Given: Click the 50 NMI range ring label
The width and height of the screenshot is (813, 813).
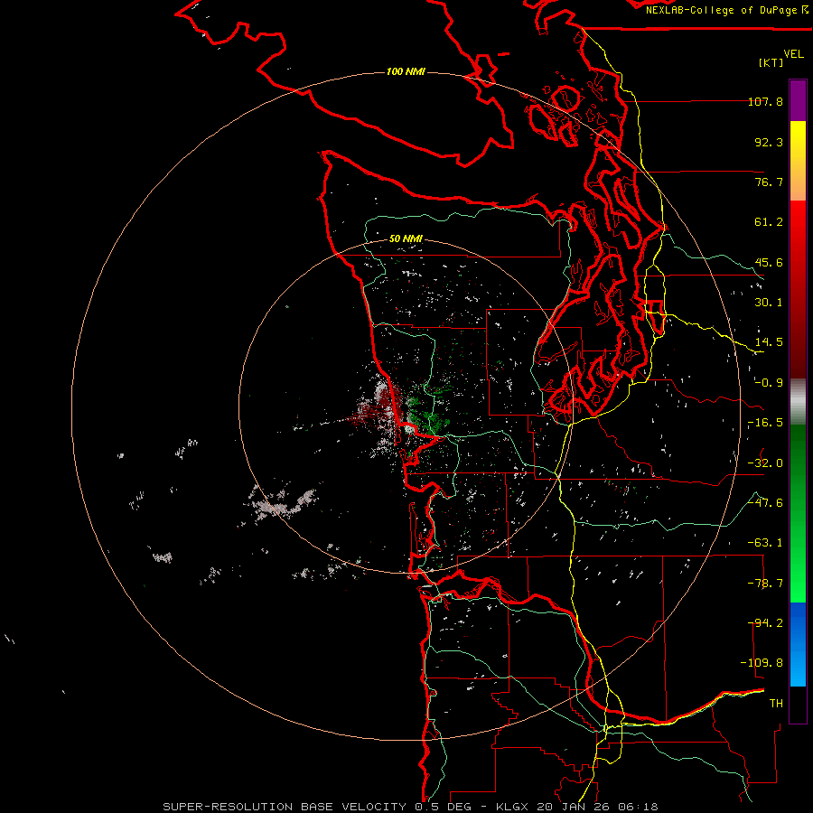Looking at the screenshot, I should [x=406, y=238].
